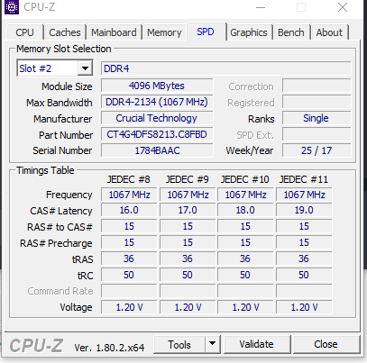Viewport: 367px width, 363px height.
Task: Click the Close button at bottom
Action: click(x=326, y=344)
